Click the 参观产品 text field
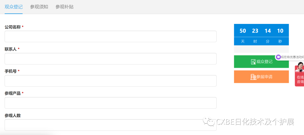304x135 pixels. [x=111, y=103]
